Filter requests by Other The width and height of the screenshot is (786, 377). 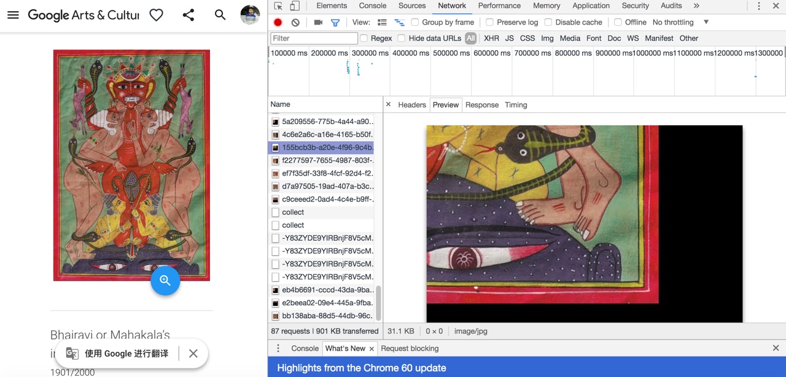click(689, 38)
